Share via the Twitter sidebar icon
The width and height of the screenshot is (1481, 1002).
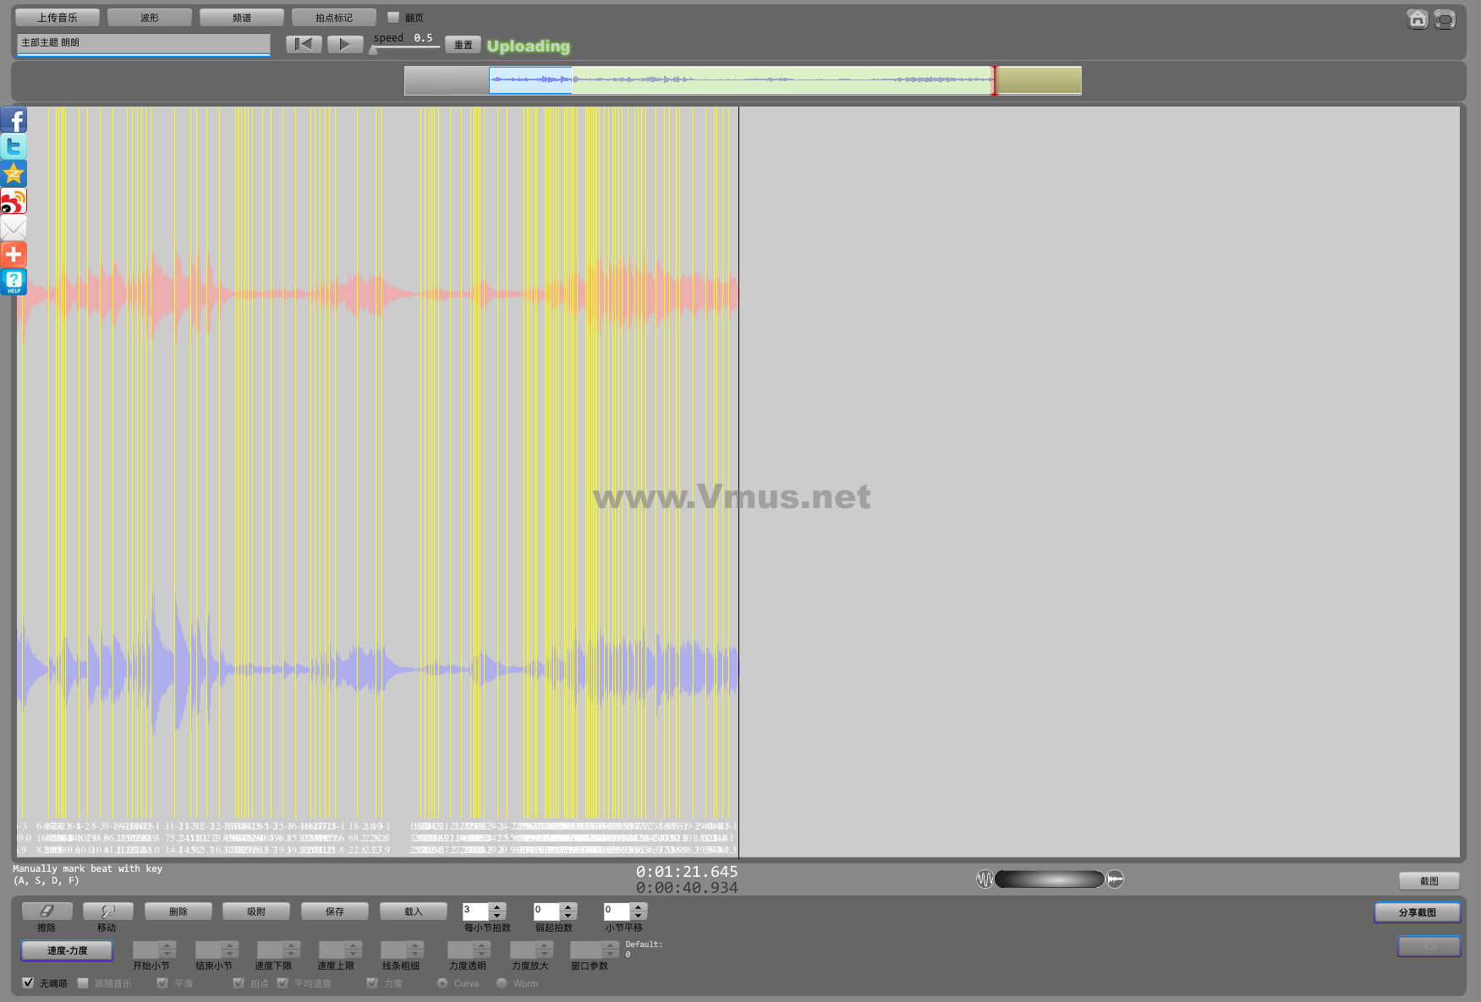click(14, 146)
